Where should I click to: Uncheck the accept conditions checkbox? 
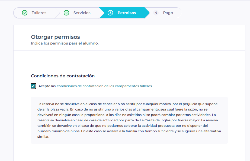click(x=33, y=86)
